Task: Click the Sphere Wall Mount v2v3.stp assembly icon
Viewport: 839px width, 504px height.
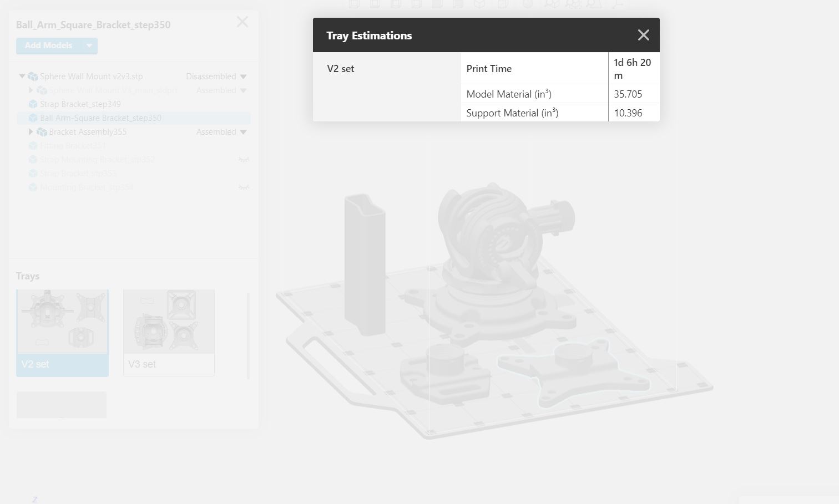Action: click(33, 77)
